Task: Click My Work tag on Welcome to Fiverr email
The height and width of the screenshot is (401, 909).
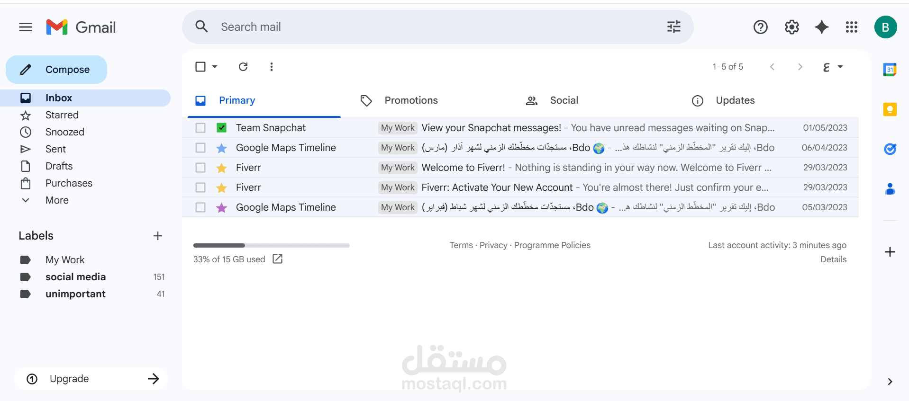Action: point(398,168)
